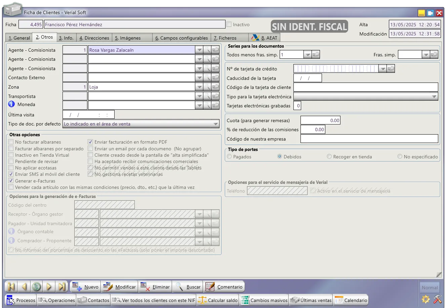Screen dimensions: 446x308
Task: Open the settings gear icon
Action: [426, 299]
